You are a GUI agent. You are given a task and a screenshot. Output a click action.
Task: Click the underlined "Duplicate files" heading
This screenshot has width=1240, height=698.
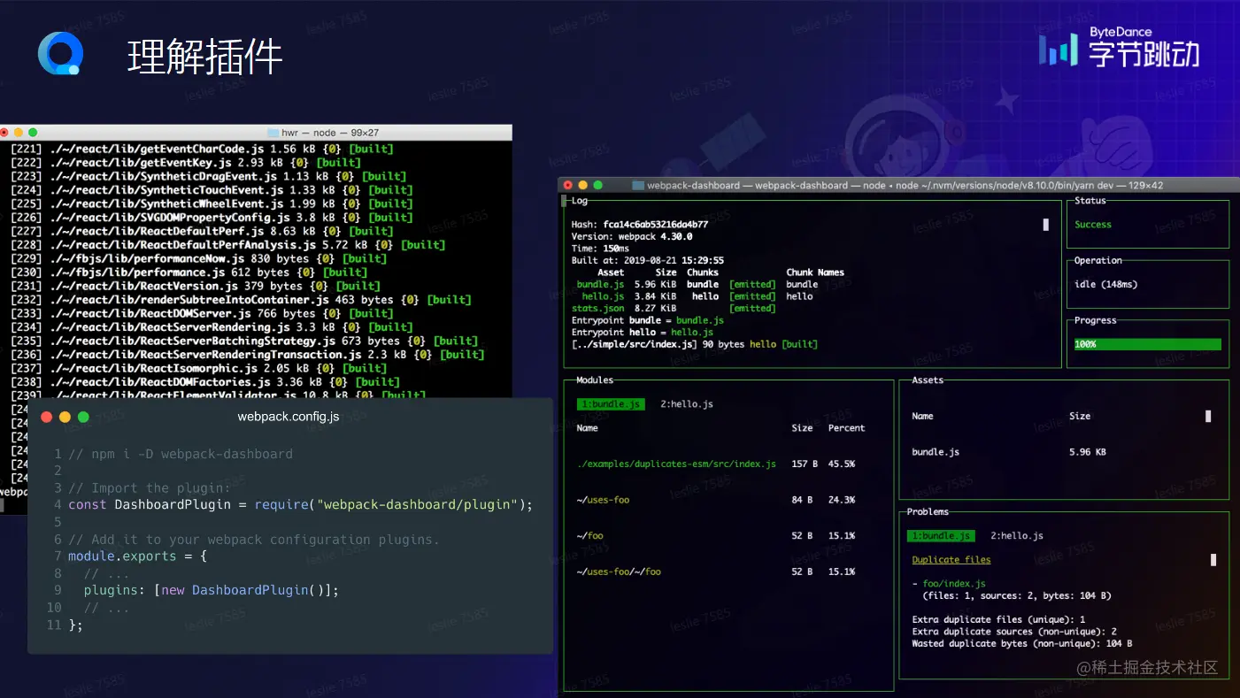point(951,560)
